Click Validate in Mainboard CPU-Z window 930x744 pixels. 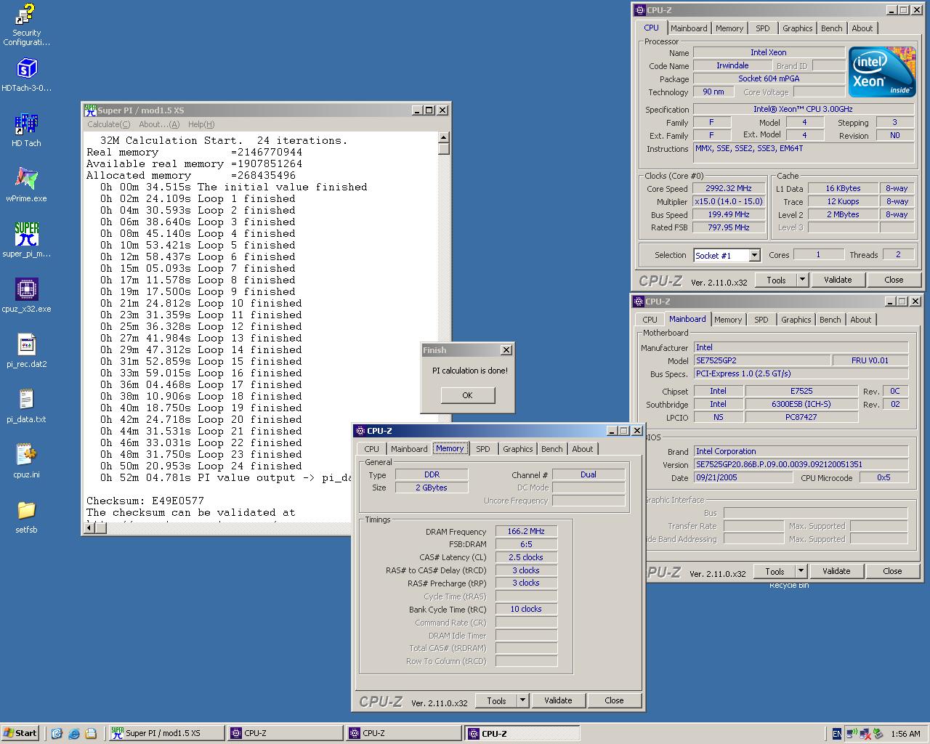point(836,571)
